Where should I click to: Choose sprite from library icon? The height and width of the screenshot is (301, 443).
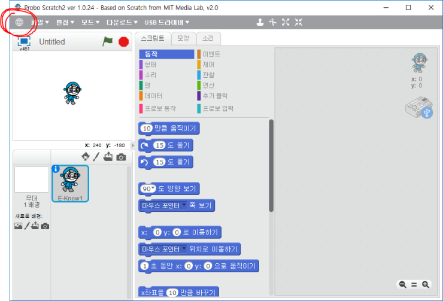(x=86, y=156)
